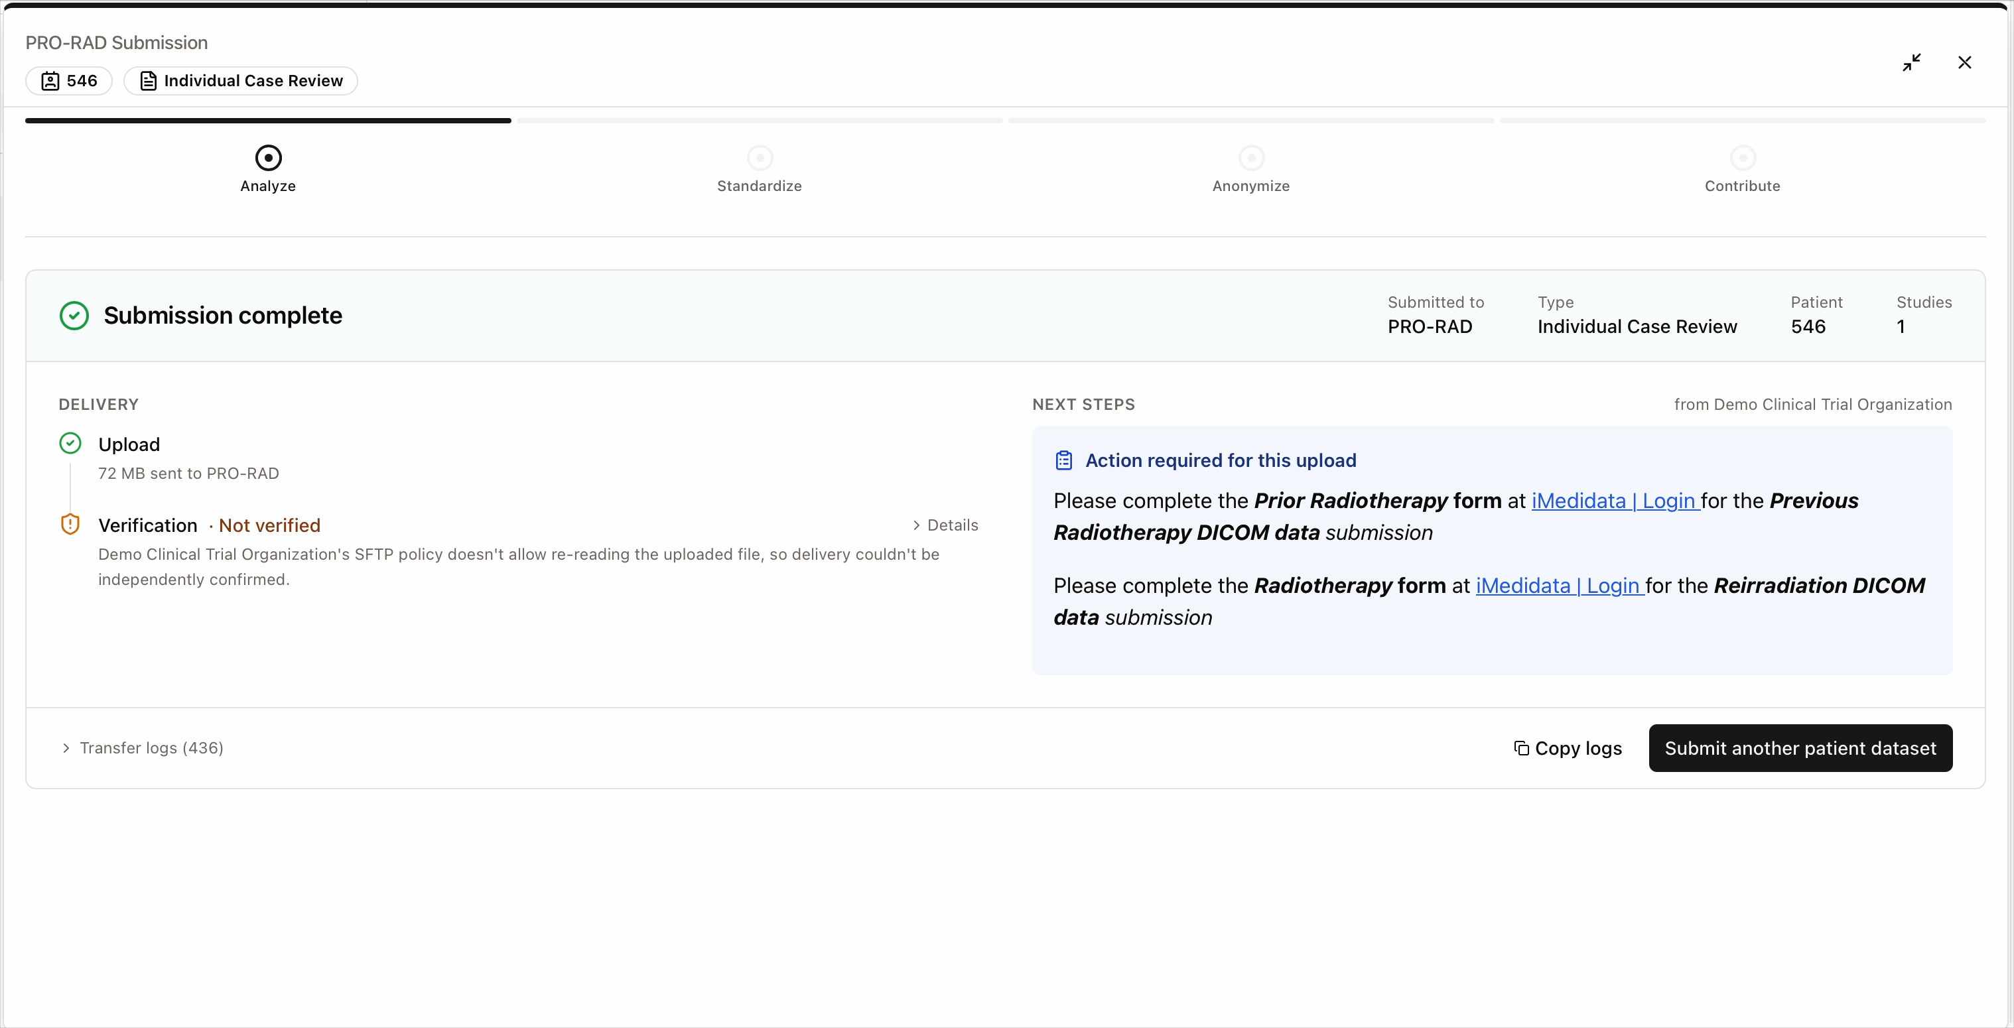Open the Contribute step label
The height and width of the screenshot is (1028, 2014).
(x=1743, y=186)
